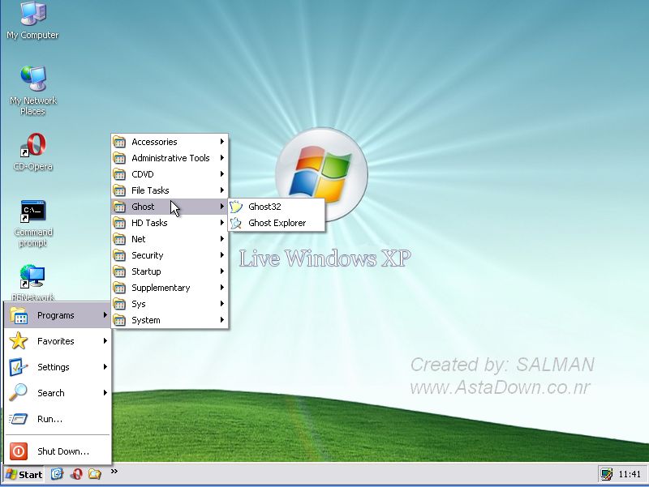This screenshot has width=649, height=487.
Task: Open the Search option in the Start menu
Action: 50,393
